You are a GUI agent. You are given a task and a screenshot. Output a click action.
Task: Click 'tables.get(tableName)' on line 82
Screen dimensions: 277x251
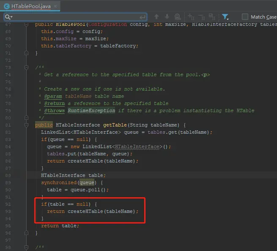(x=178, y=132)
